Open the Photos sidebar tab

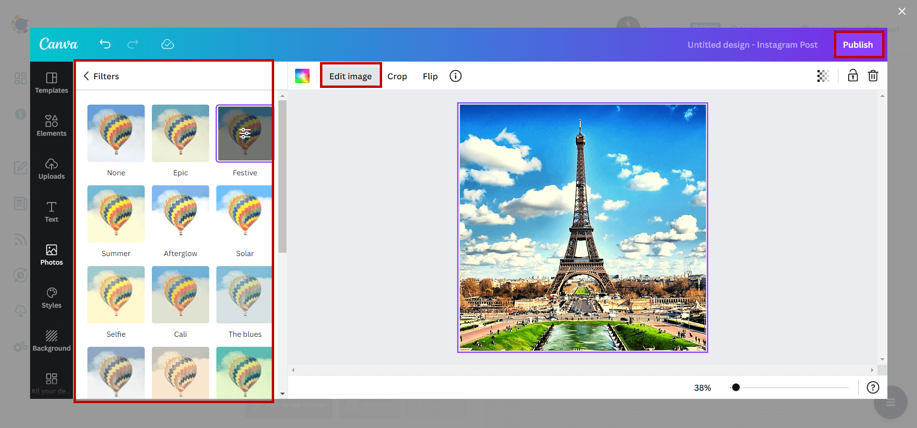pos(52,255)
